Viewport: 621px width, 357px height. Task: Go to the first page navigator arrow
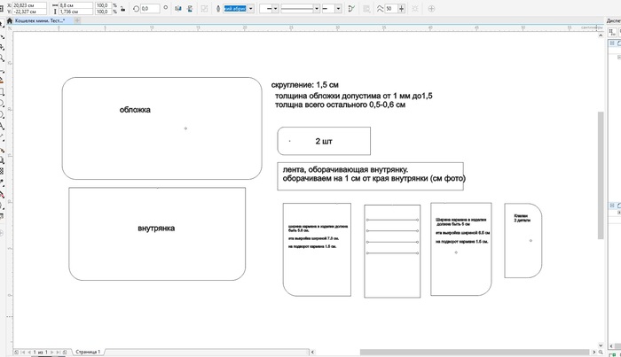tap(22, 352)
